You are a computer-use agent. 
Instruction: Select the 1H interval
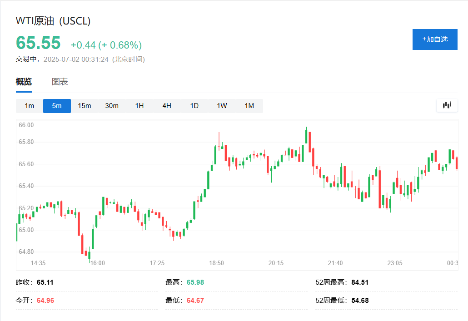[139, 106]
